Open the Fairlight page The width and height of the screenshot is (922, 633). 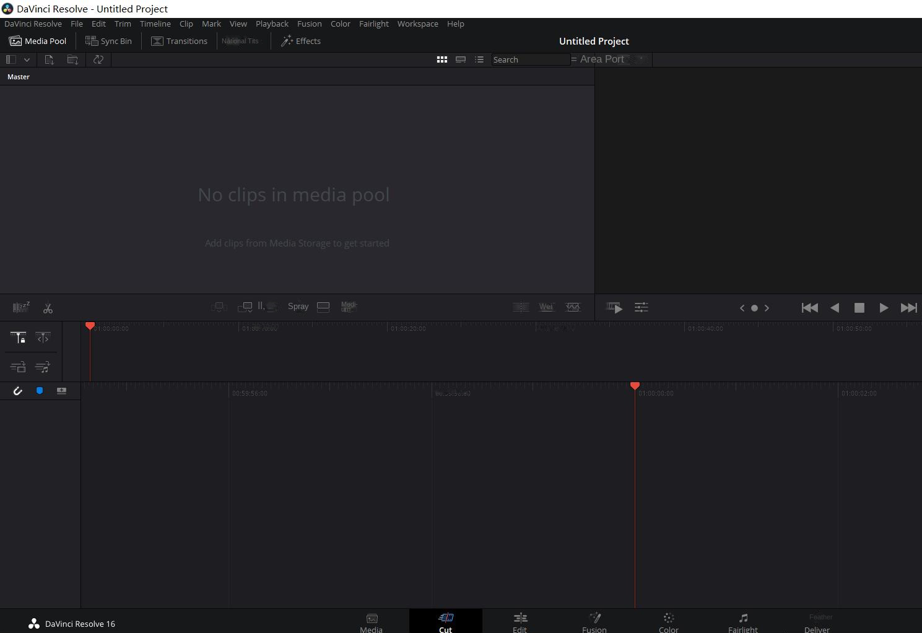tap(742, 622)
